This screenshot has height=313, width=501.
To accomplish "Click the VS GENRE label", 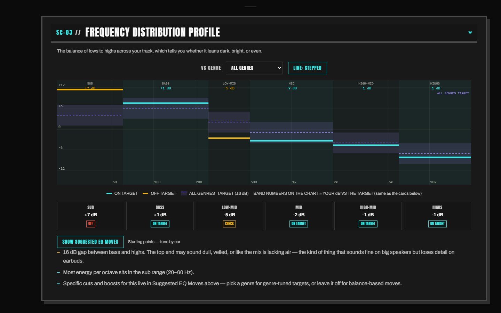I will 211,68.
